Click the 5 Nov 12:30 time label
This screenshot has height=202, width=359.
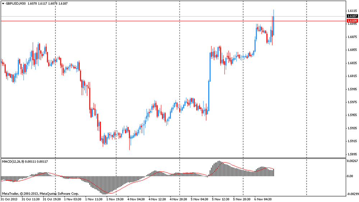[x=222, y=198]
